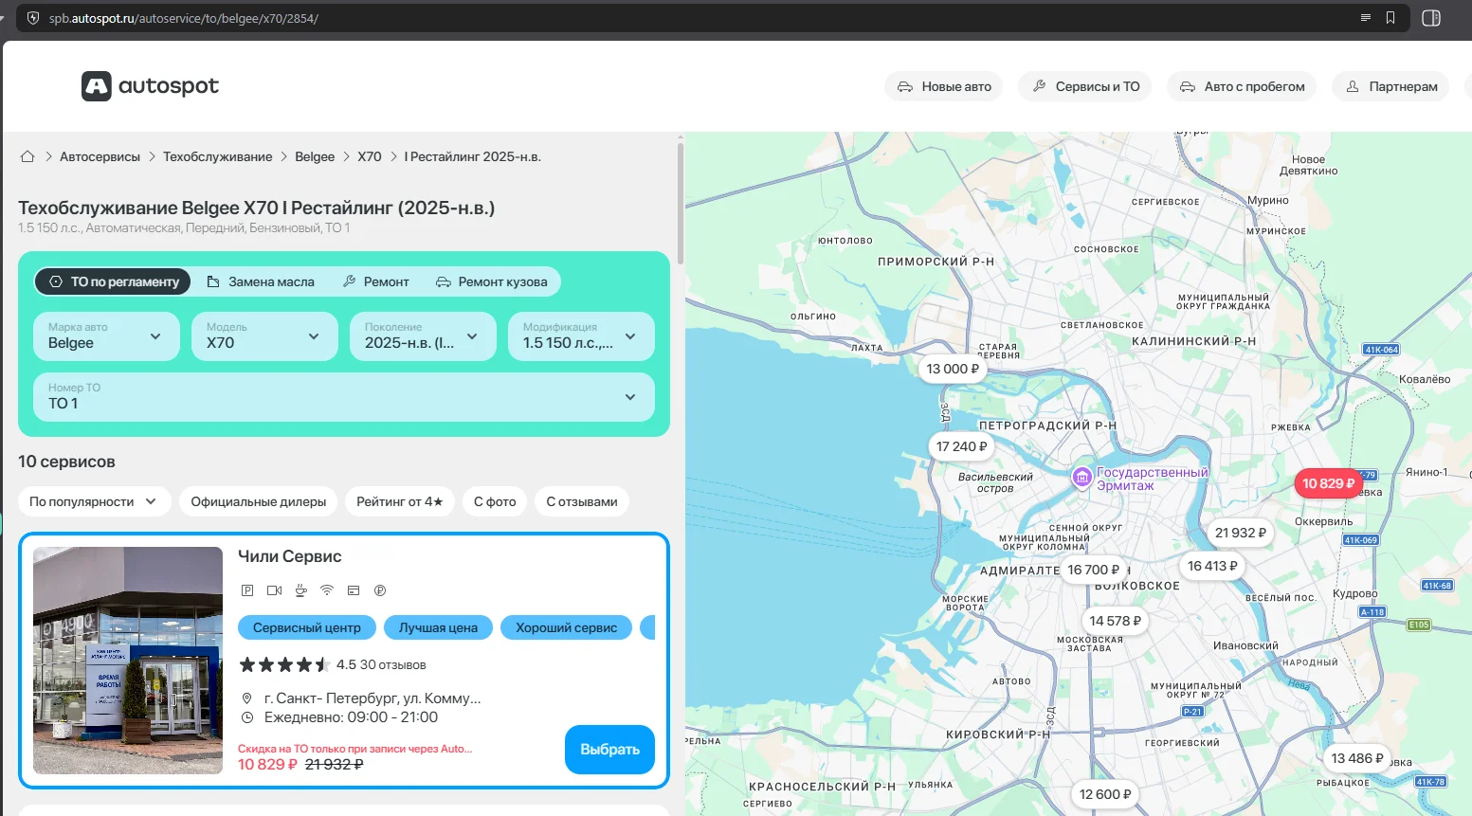1472x816 pixels.
Task: Open the Модель dropdown showing X70
Action: [264, 336]
